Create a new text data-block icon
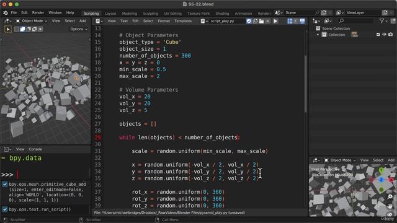This screenshot has width=397, height=223. [255, 21]
